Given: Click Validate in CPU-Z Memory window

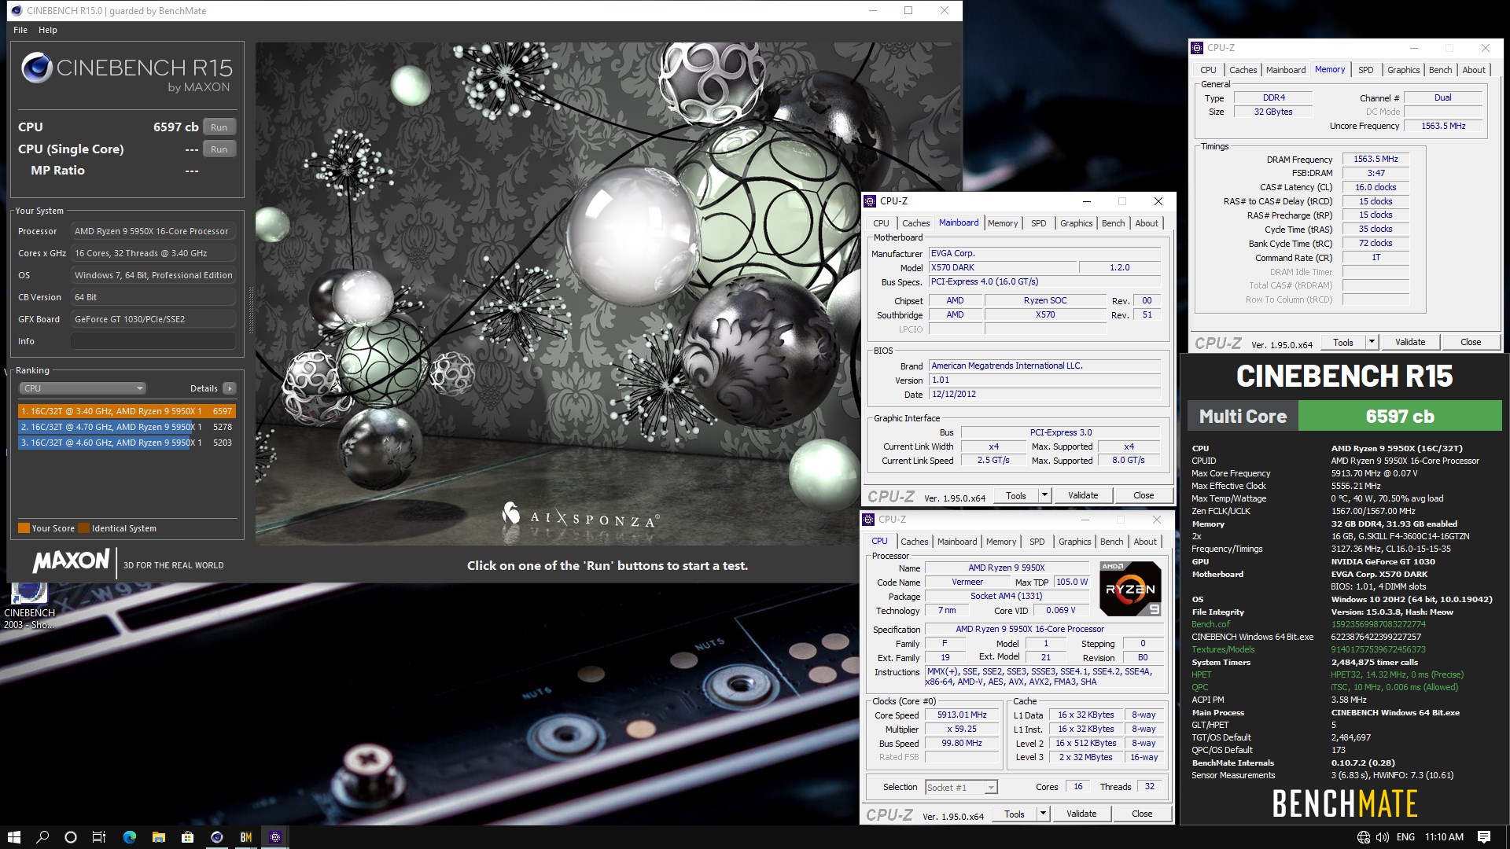Looking at the screenshot, I should (1410, 342).
